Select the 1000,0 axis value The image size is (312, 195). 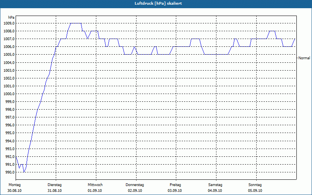pos(9,94)
